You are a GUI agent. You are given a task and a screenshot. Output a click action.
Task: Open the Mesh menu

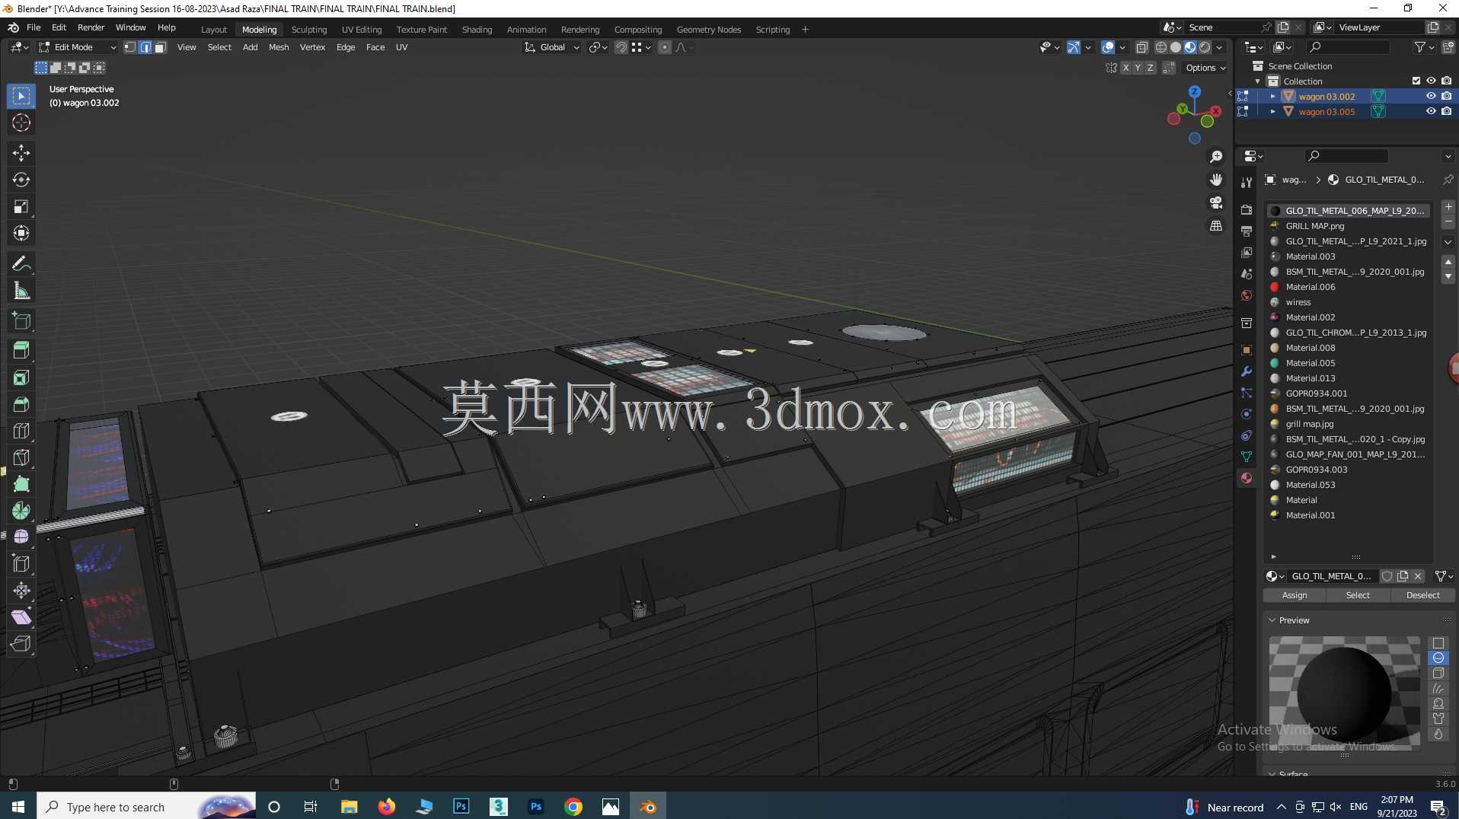click(279, 47)
